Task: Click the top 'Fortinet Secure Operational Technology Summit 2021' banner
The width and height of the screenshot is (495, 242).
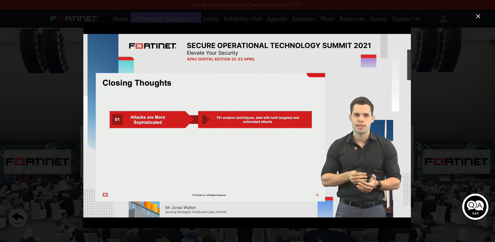Action: (247, 5)
